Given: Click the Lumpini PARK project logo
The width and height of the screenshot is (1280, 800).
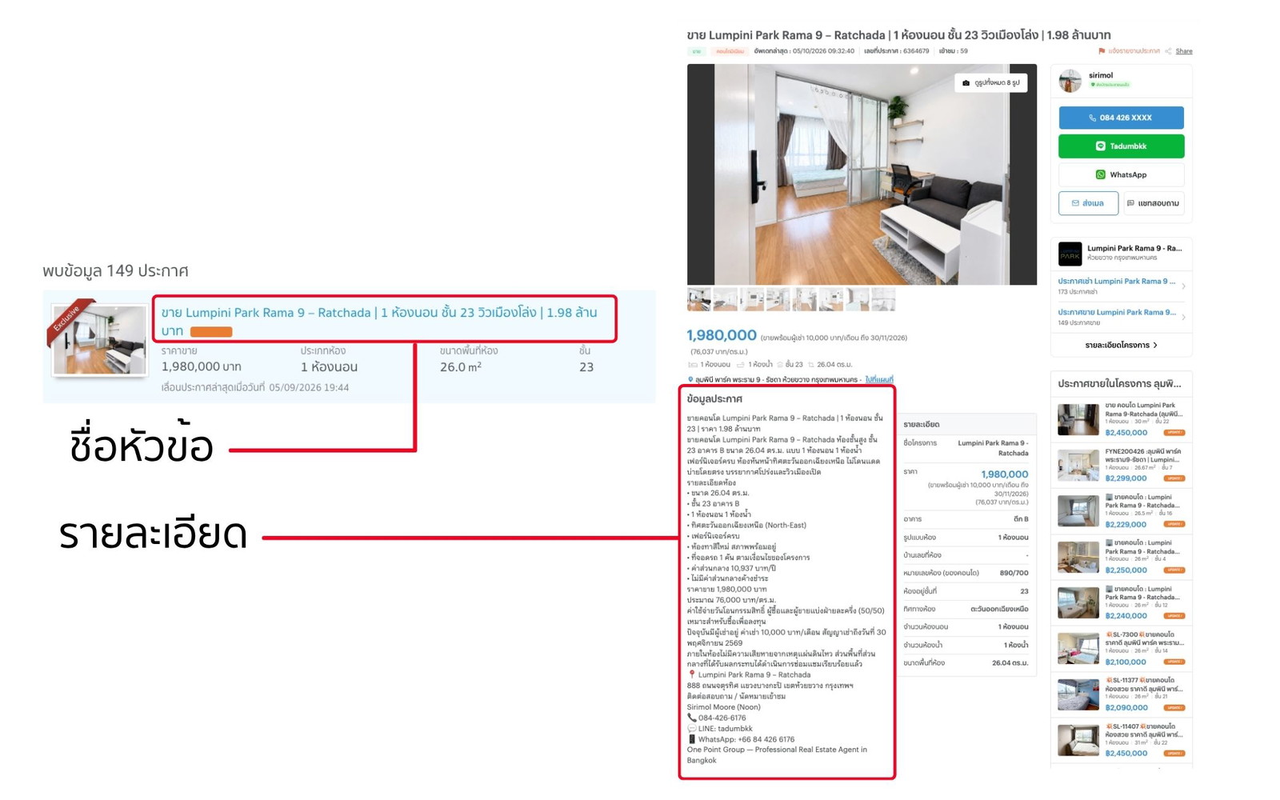Looking at the screenshot, I should click(x=1070, y=254).
